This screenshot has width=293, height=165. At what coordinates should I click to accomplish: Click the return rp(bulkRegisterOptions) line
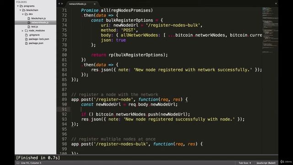tap(129, 55)
